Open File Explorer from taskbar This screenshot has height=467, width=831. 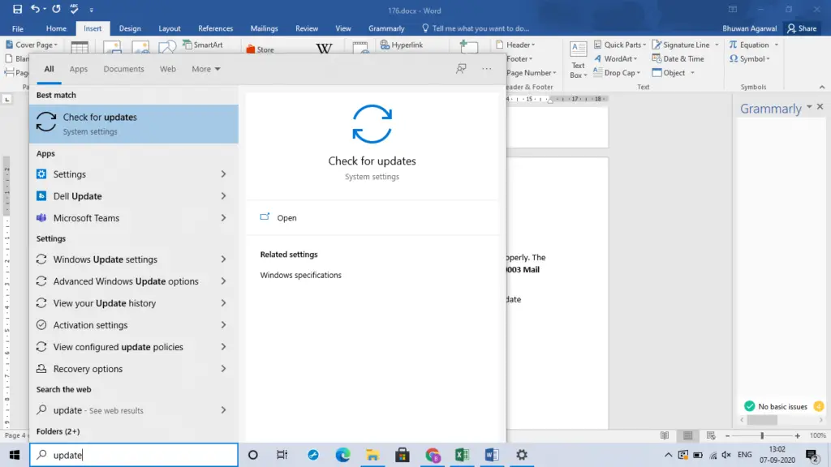click(372, 455)
